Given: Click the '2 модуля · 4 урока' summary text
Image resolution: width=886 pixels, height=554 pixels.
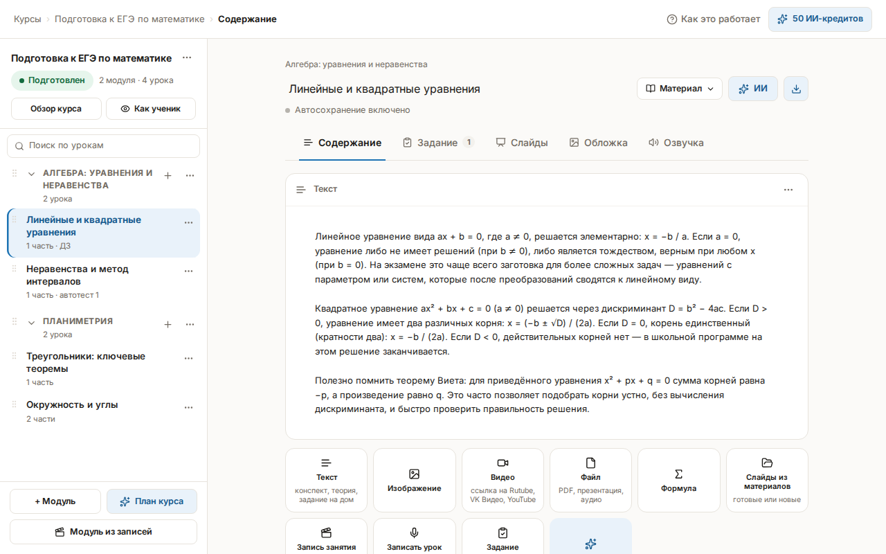Looking at the screenshot, I should [x=136, y=80].
